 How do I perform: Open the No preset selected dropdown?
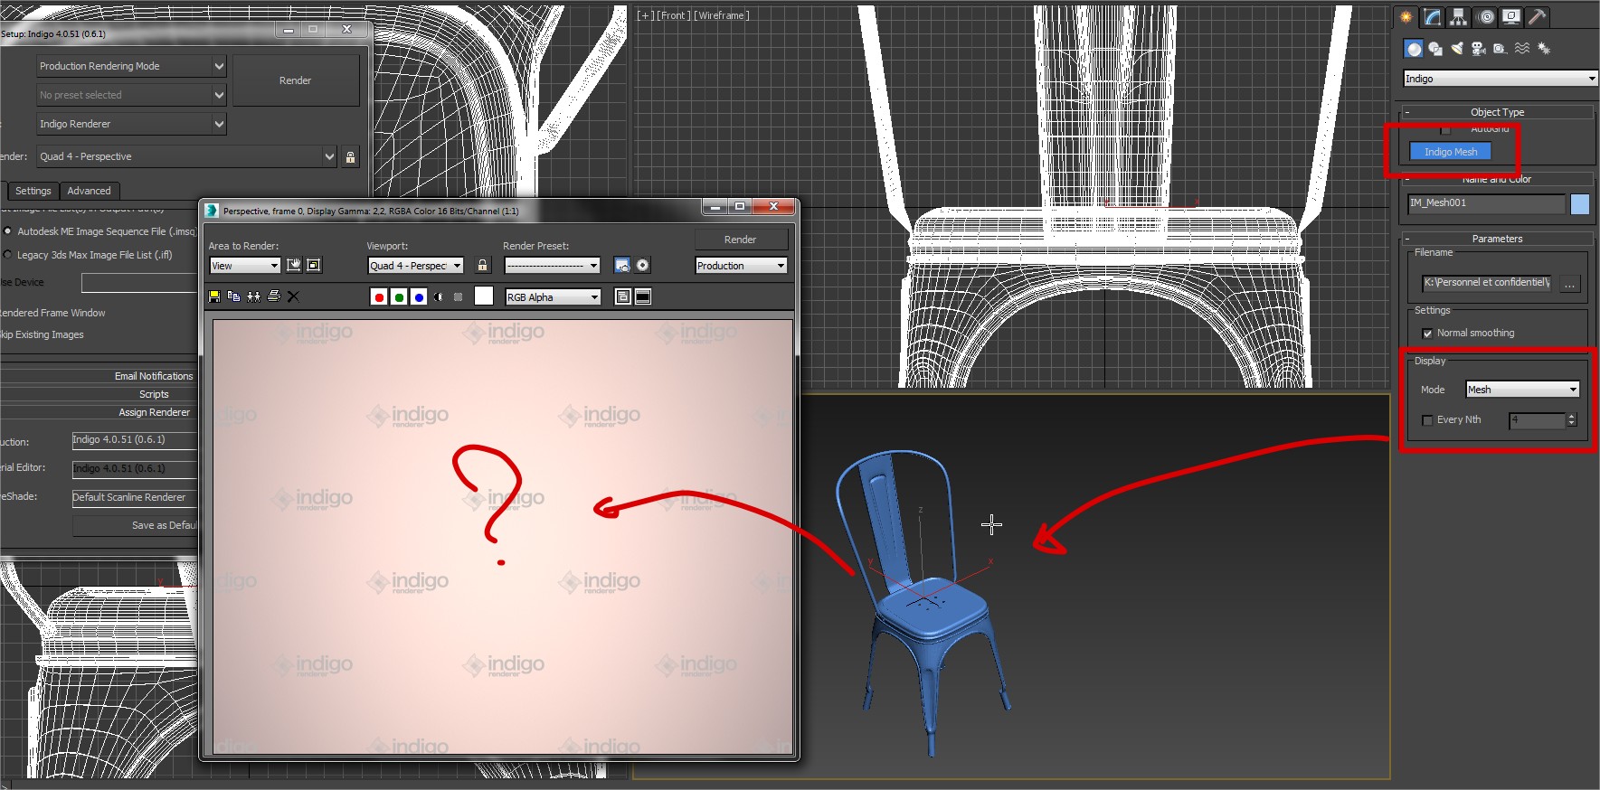[x=131, y=95]
